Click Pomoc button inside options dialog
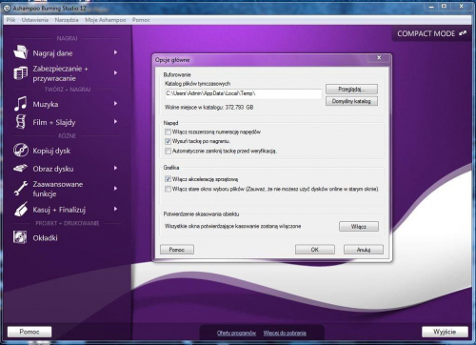 coord(177,250)
